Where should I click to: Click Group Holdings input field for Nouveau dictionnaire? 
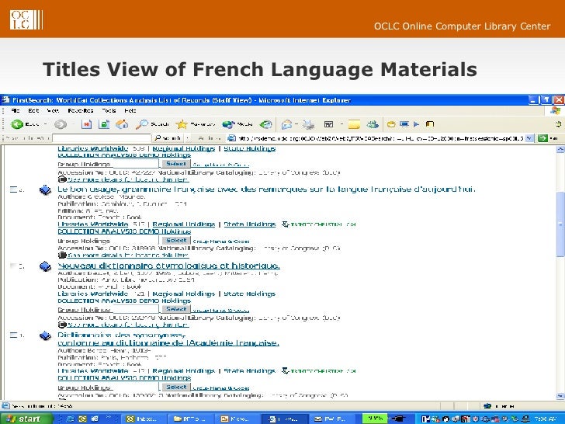[x=135, y=309]
